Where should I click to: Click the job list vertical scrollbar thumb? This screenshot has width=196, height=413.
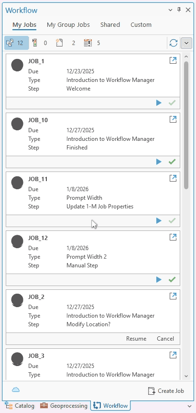click(x=186, y=125)
